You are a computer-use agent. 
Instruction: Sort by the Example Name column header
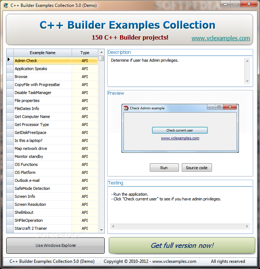click(43, 53)
